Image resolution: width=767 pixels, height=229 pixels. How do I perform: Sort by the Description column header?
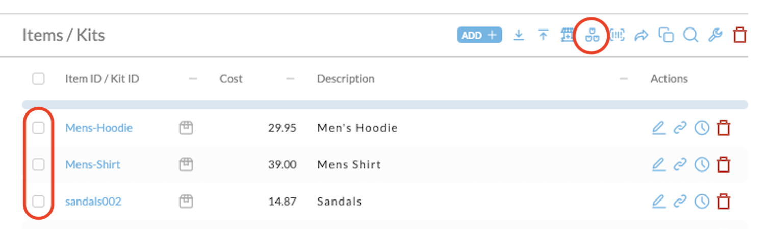click(346, 79)
